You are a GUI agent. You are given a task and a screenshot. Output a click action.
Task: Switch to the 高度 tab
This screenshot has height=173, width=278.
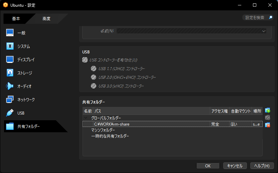[x=46, y=19]
